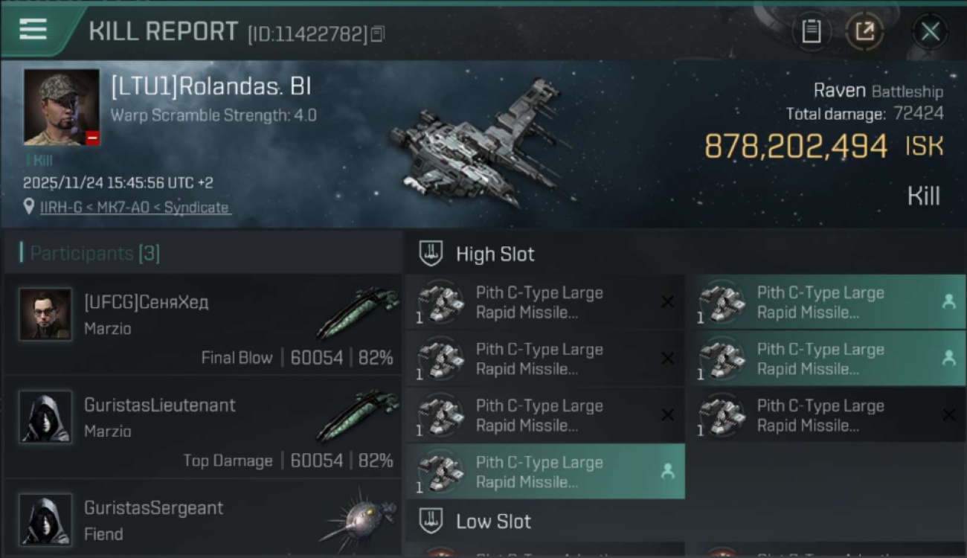Click the High Slot section icon

pyautogui.click(x=431, y=254)
